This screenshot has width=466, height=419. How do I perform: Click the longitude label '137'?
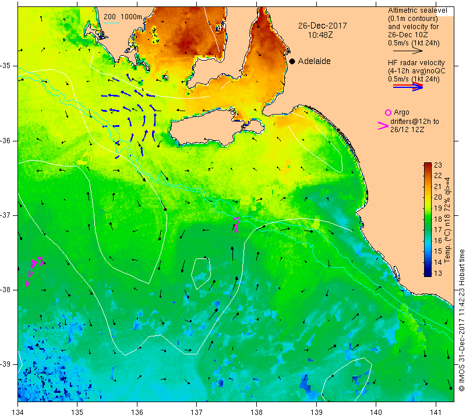(196, 413)
